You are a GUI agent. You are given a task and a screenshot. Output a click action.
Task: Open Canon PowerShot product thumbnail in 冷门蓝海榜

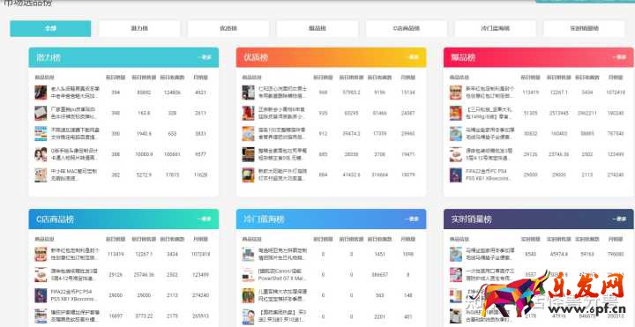[248, 275]
